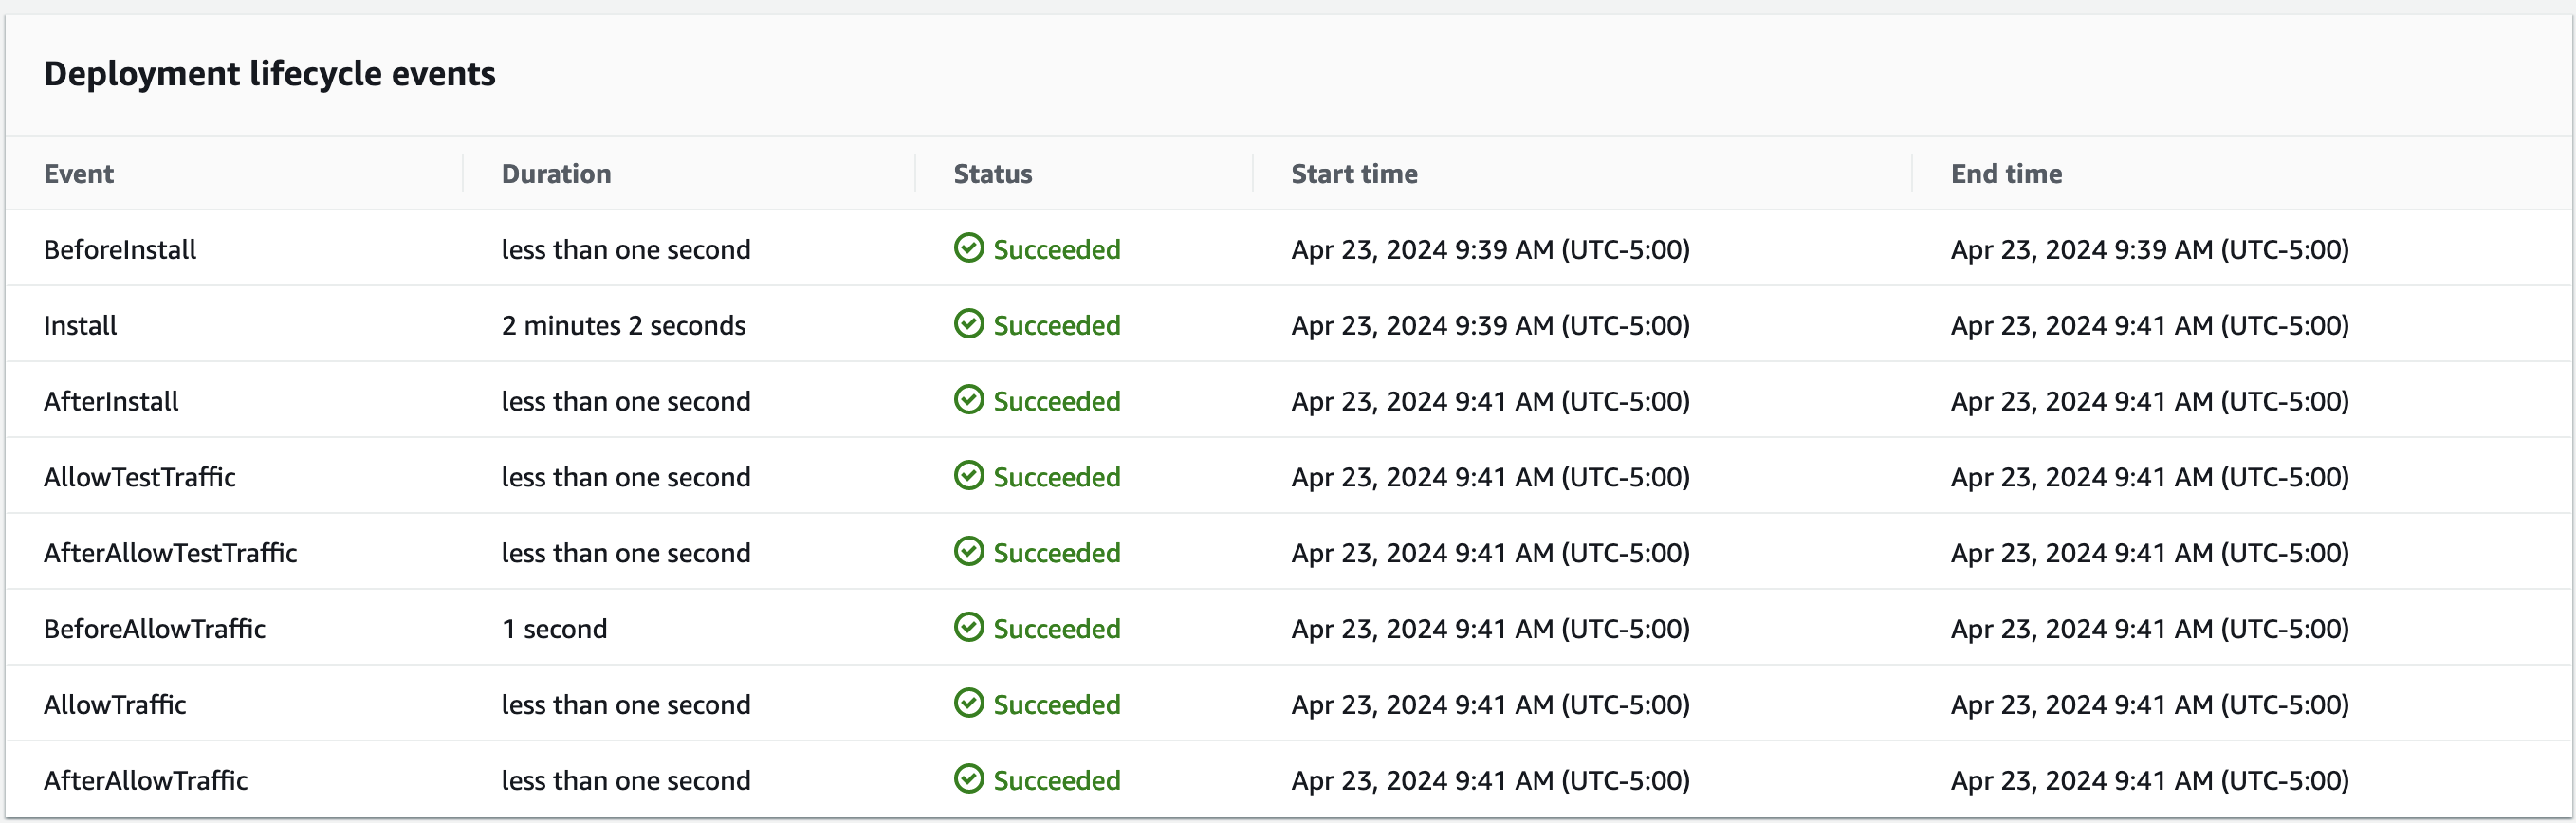Click the Succeeded text in Install row
The height and width of the screenshot is (823, 2576).
tap(1057, 326)
